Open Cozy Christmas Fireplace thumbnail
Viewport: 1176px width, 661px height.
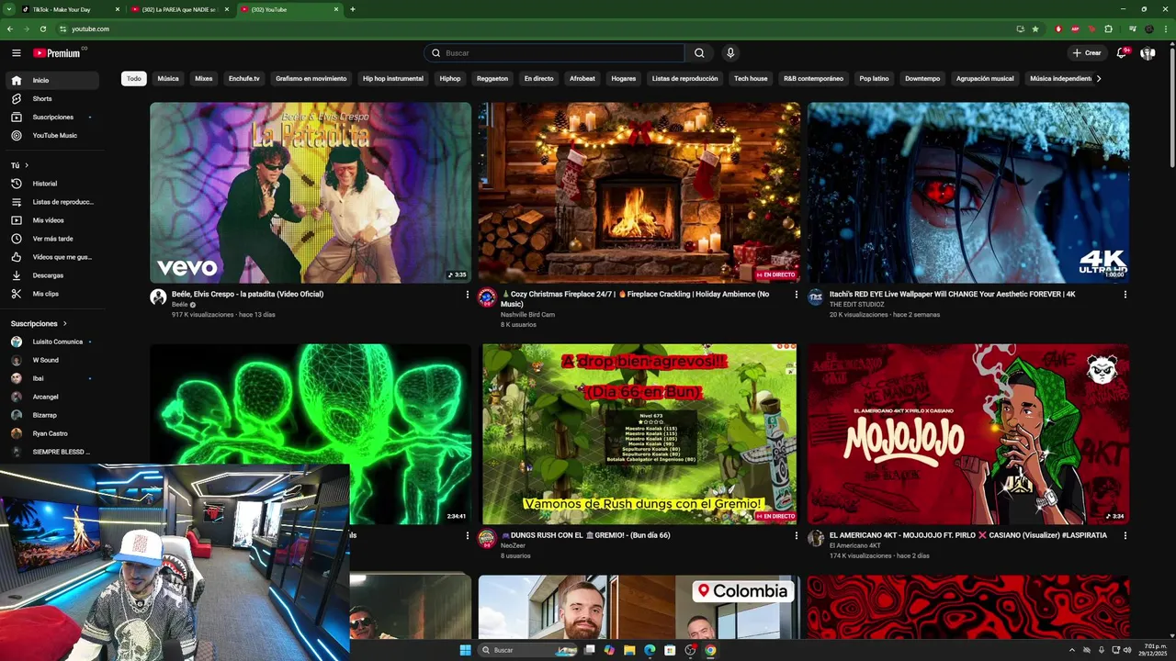639,192
